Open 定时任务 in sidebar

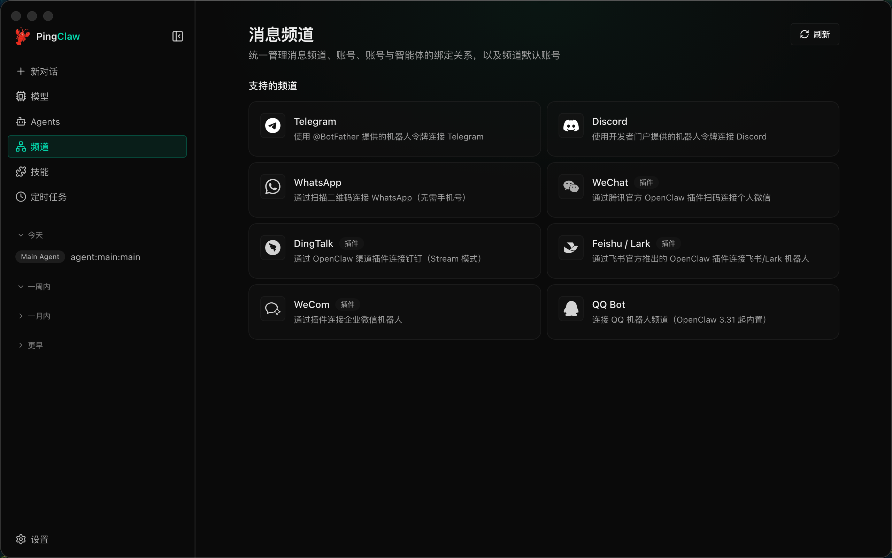point(97,197)
